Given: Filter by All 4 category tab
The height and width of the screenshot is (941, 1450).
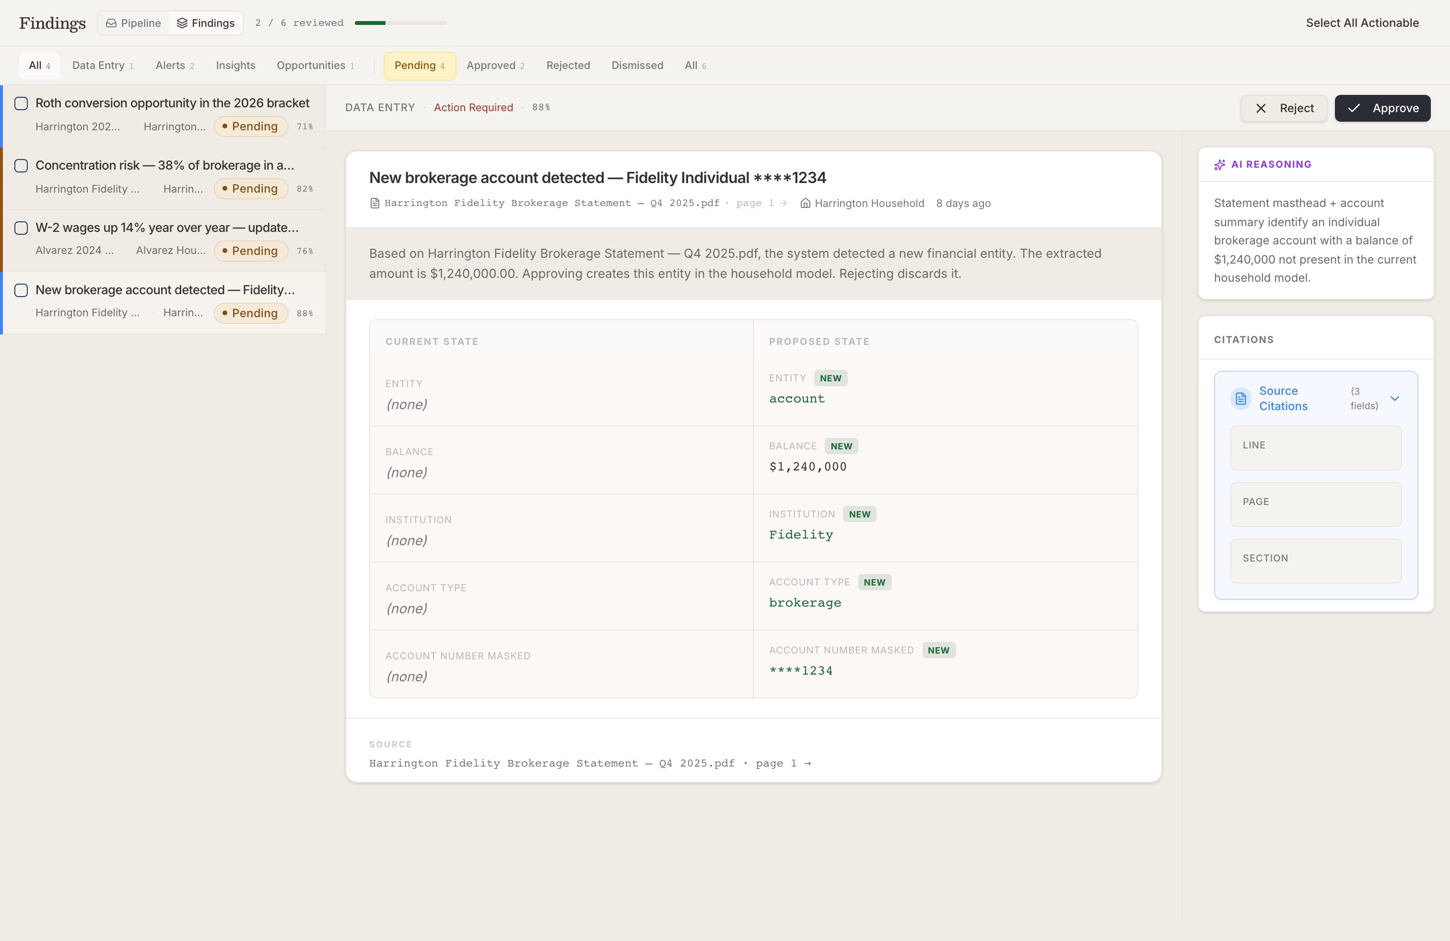Looking at the screenshot, I should [40, 66].
